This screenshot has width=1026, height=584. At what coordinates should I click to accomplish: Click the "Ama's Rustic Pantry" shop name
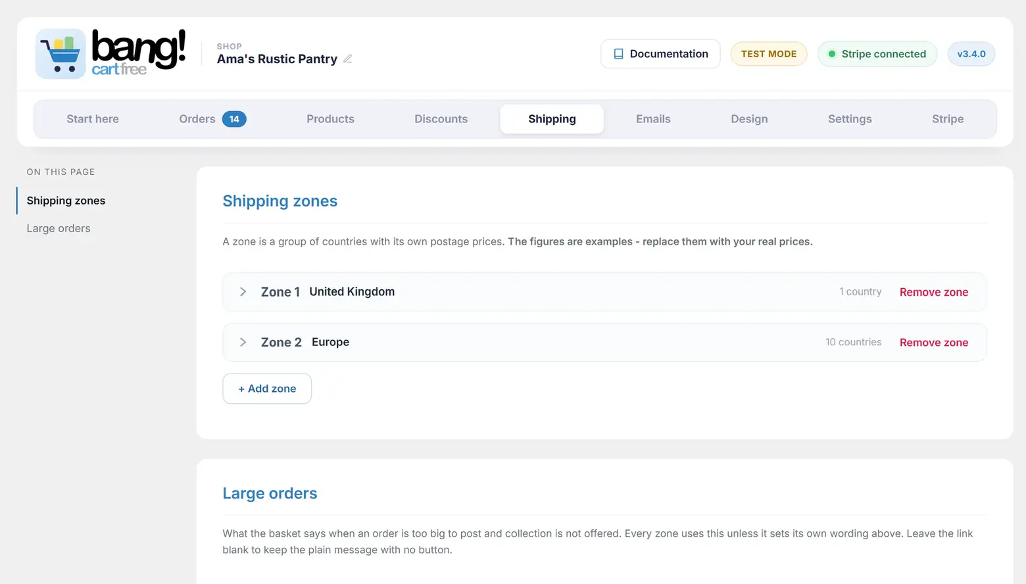(x=277, y=59)
